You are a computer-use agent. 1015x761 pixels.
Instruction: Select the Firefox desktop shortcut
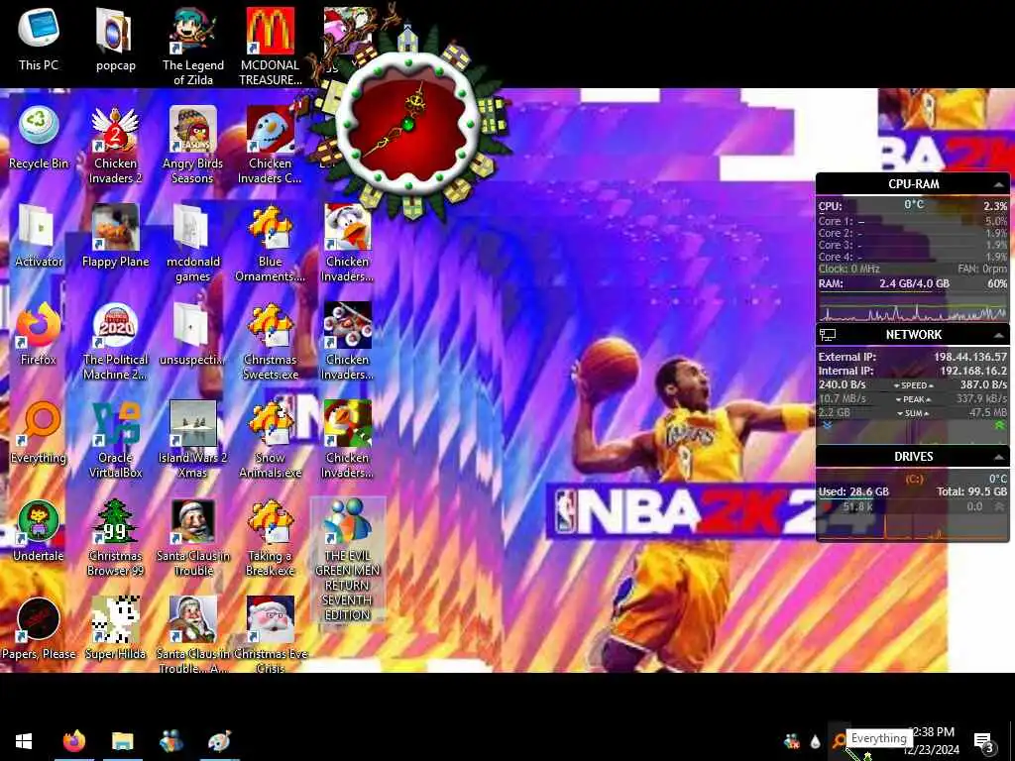(x=39, y=333)
